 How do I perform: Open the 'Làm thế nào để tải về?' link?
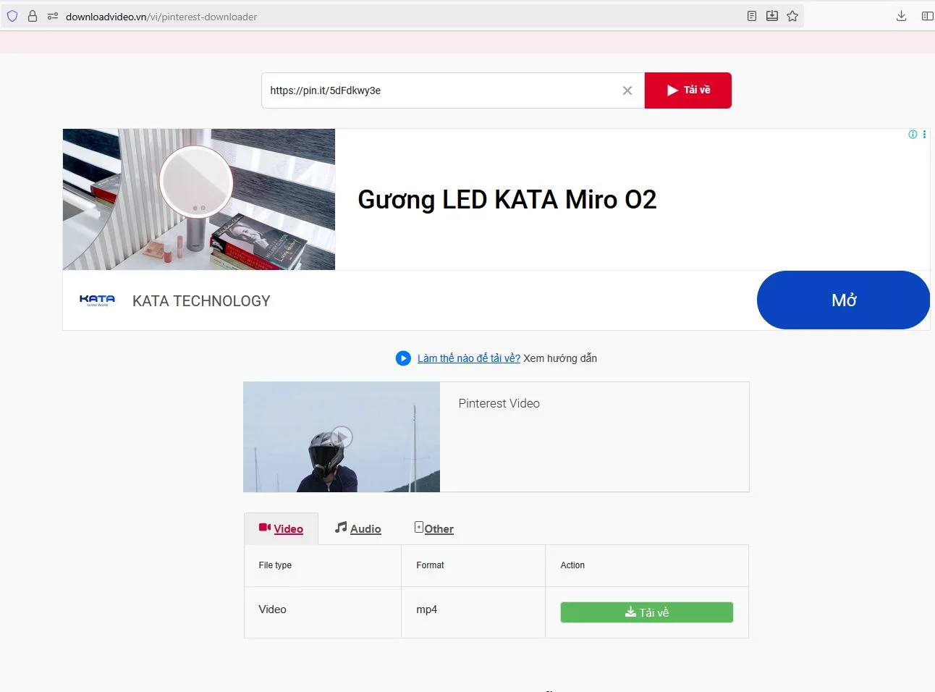[x=467, y=358]
